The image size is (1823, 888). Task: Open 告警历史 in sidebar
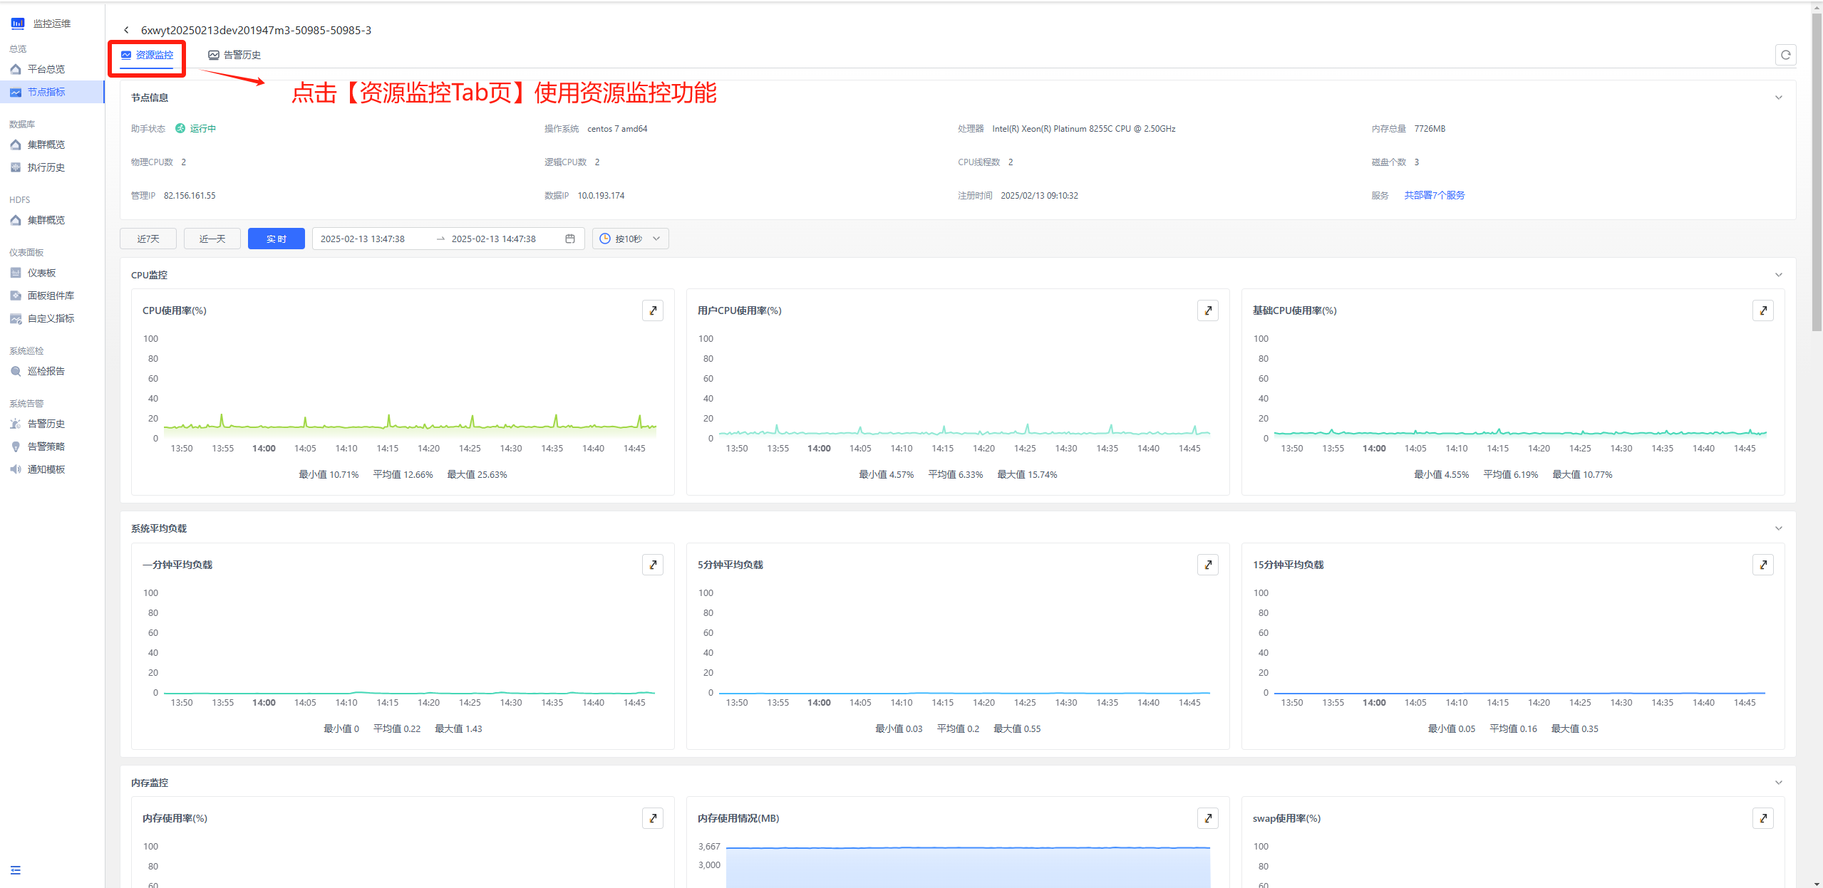[52, 424]
